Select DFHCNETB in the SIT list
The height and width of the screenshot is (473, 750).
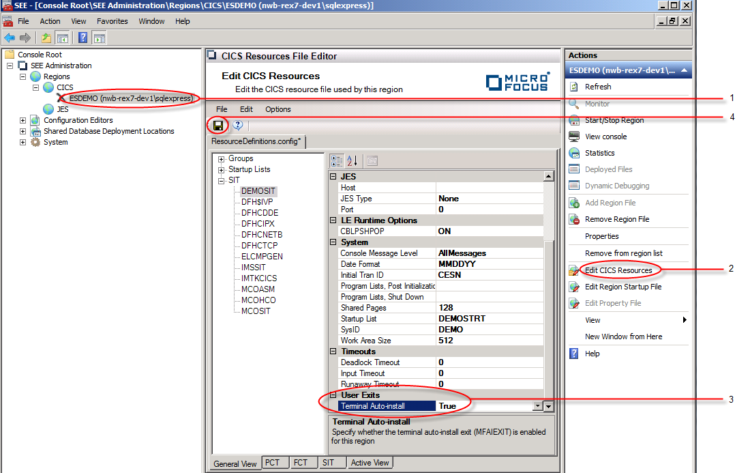261,235
